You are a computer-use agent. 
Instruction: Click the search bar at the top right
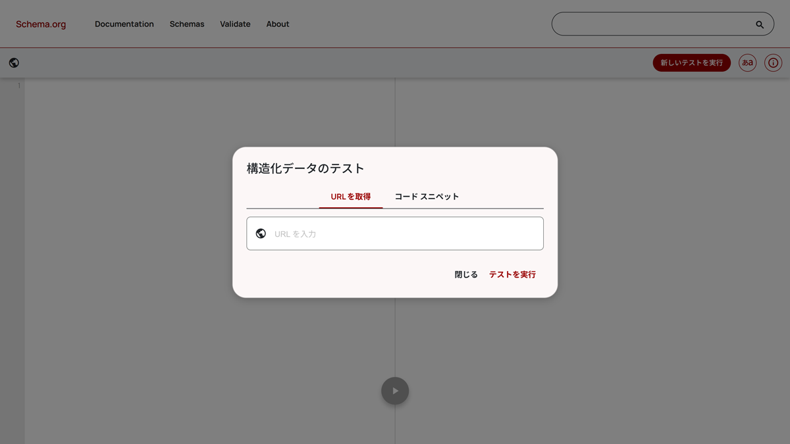point(658,24)
